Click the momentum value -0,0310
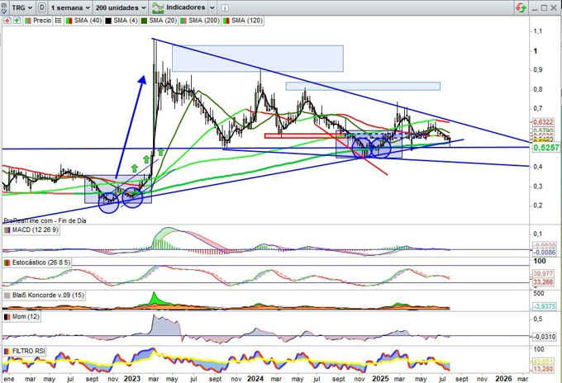 click(545, 337)
